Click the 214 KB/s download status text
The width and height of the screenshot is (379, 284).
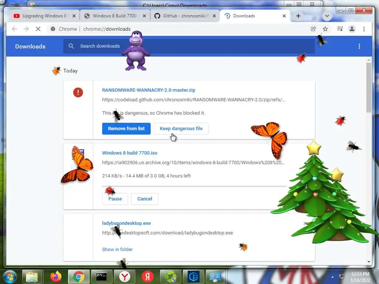146,176
